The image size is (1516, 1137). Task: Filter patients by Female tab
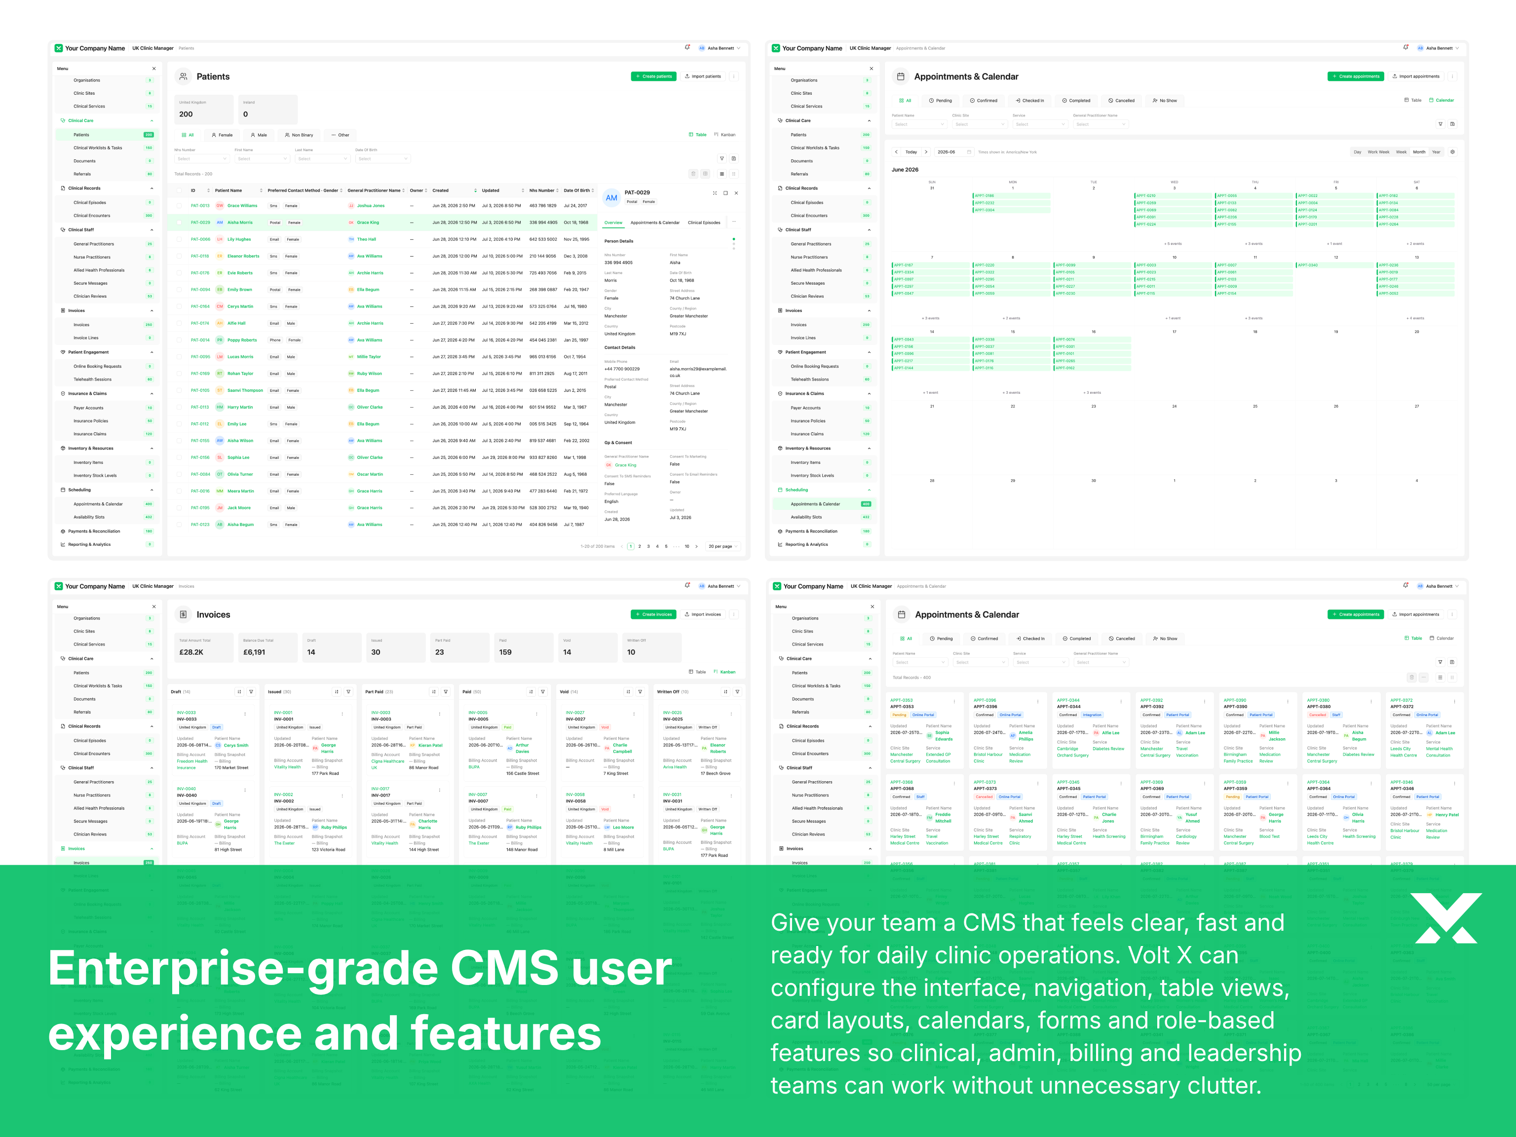pos(222,135)
